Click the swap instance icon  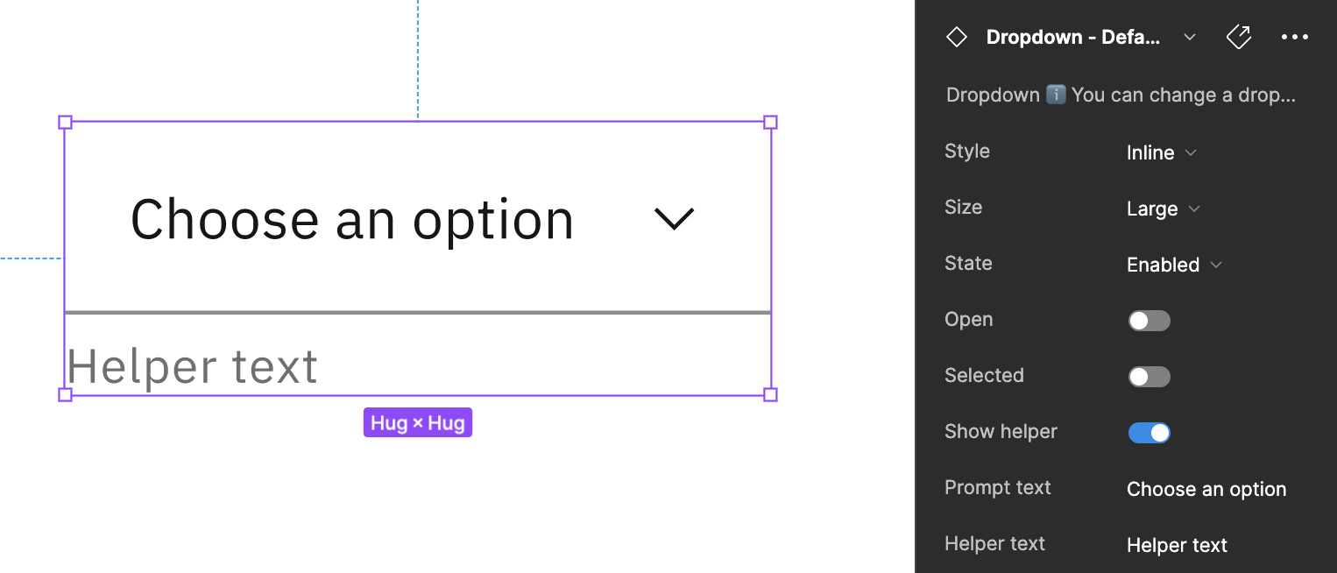(1238, 37)
